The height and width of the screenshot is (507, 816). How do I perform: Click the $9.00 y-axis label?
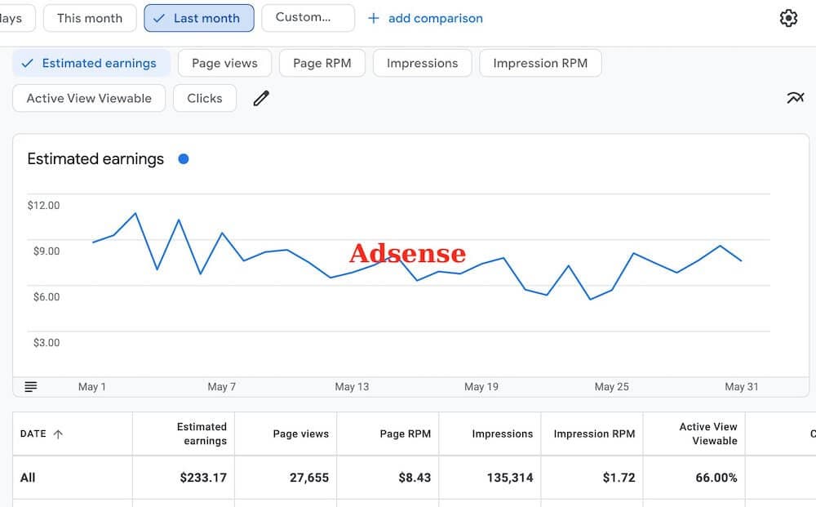[47, 251]
